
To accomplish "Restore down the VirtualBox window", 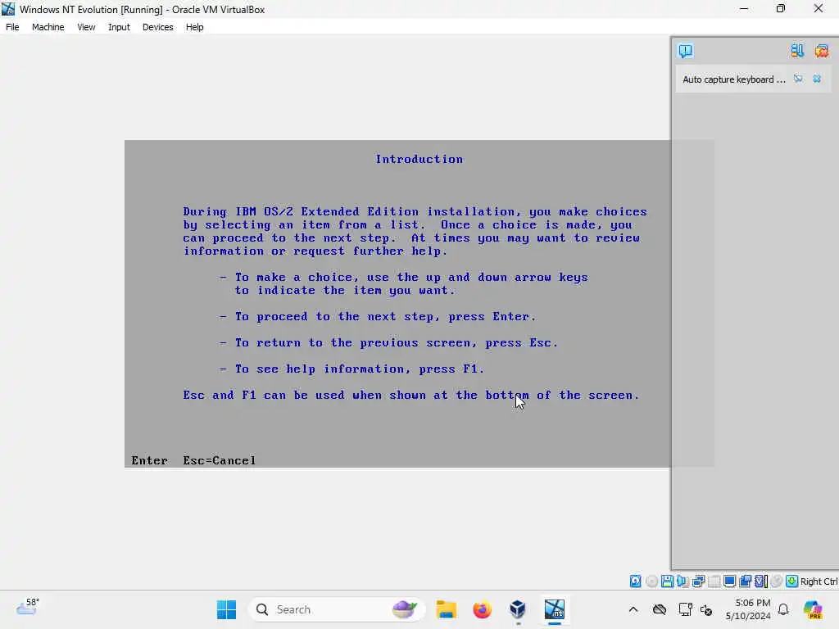I will 781,9.
